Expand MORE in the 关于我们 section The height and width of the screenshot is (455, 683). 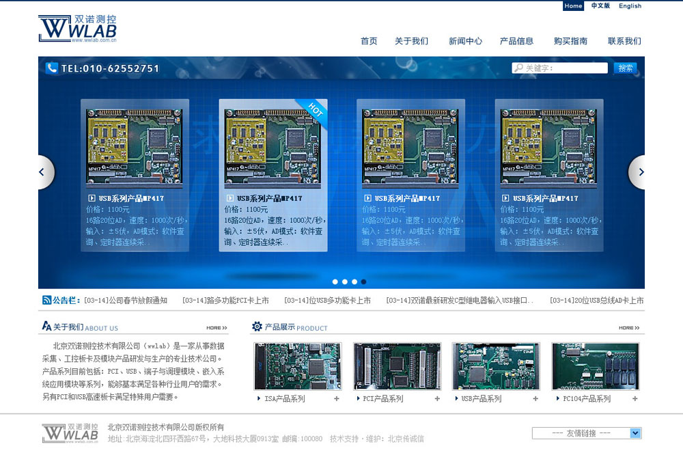click(217, 328)
